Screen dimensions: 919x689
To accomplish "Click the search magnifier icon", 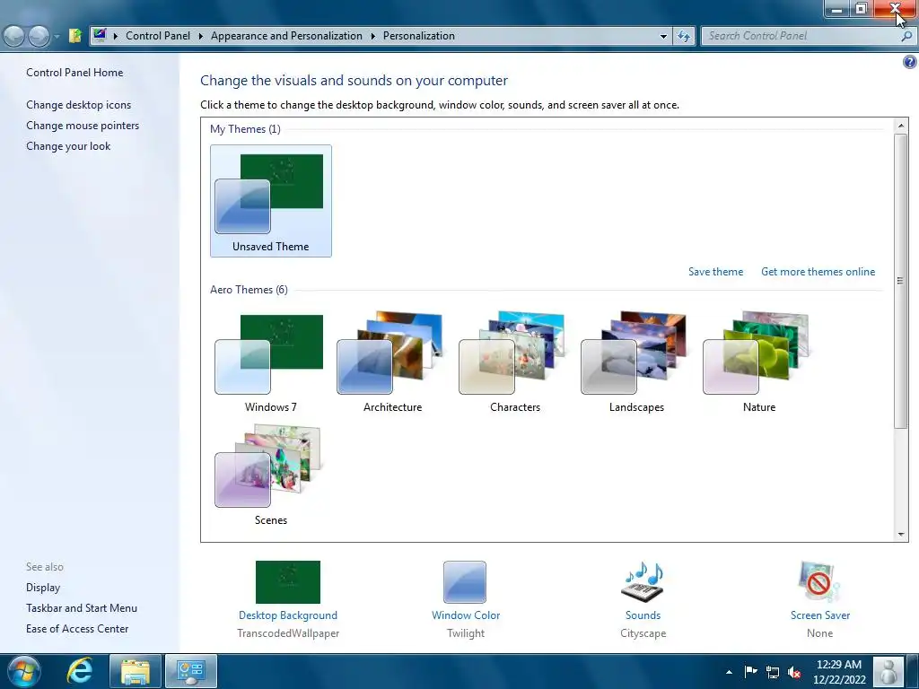I will pyautogui.click(x=906, y=36).
